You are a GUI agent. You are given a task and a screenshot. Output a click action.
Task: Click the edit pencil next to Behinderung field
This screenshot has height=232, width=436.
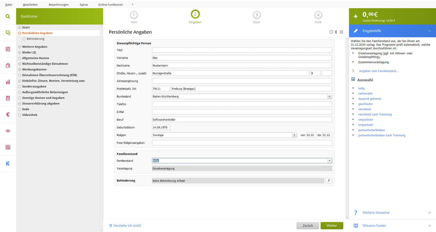pos(329,180)
